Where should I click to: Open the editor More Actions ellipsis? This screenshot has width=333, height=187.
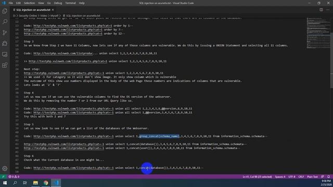coord(328,10)
